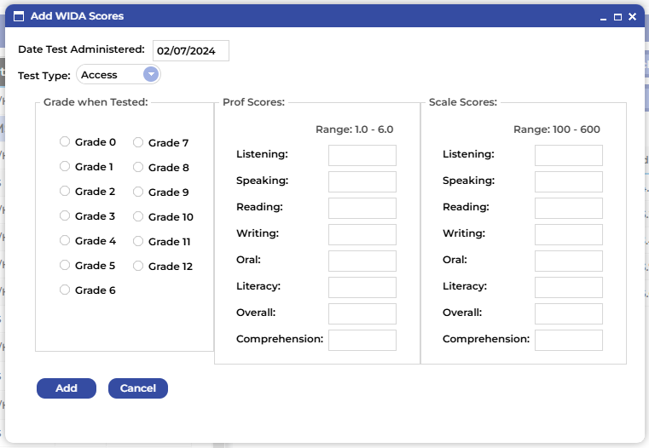Select the Grade 12 radio option
Viewport: 649px width, 448px height.
point(138,266)
